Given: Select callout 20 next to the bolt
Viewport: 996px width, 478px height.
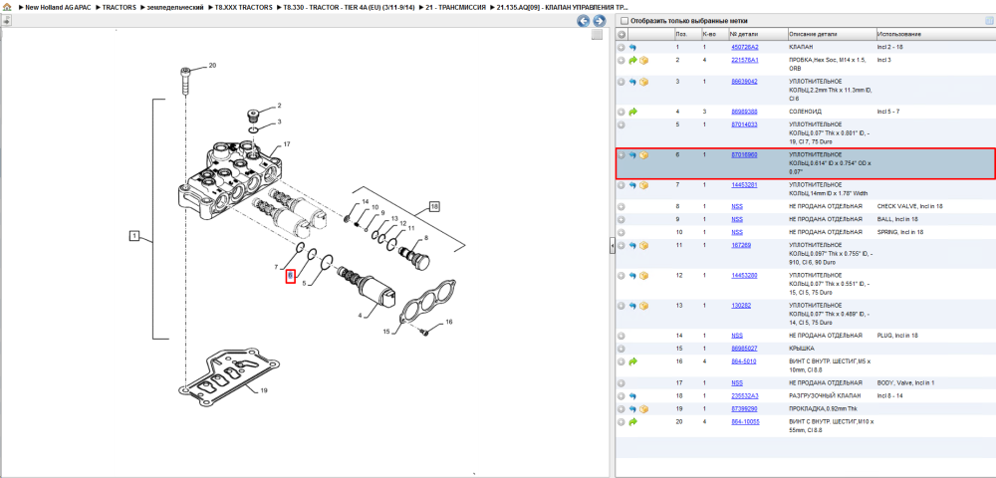Looking at the screenshot, I should 213,66.
